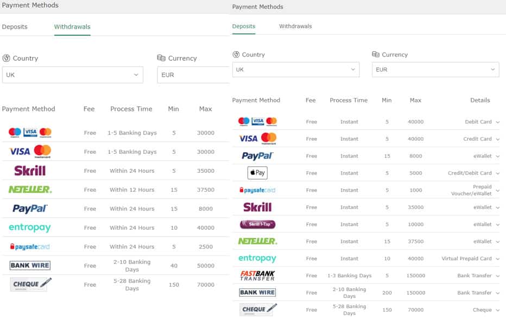Click 50000 max value in Bank Wire withdrawals
This screenshot has height=325, width=506.
coord(206,266)
